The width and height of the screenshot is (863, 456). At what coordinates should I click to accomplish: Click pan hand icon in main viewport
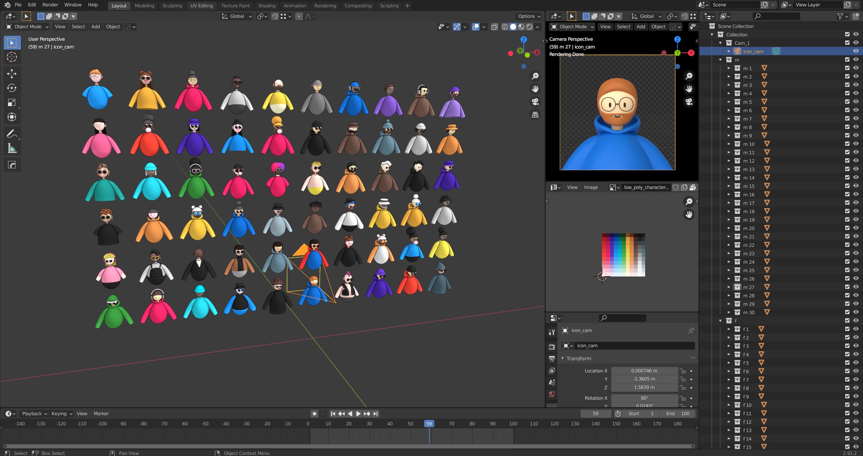(x=535, y=89)
